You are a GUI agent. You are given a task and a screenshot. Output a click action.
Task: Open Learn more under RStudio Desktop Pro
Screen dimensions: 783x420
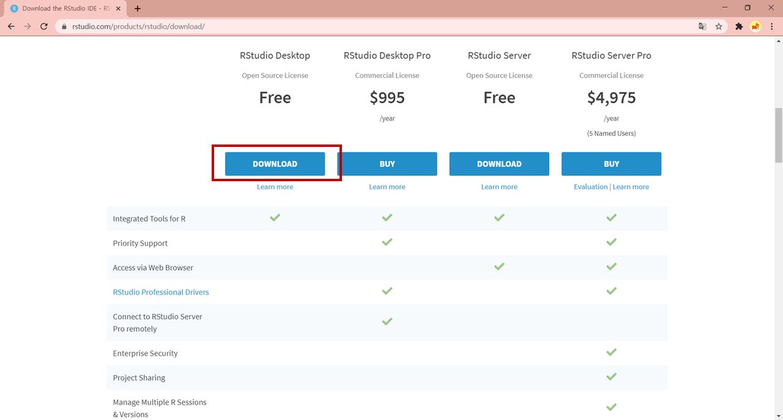click(x=387, y=187)
